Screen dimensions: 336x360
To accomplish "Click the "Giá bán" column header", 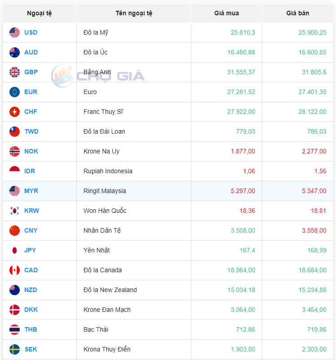I will pos(298,13).
